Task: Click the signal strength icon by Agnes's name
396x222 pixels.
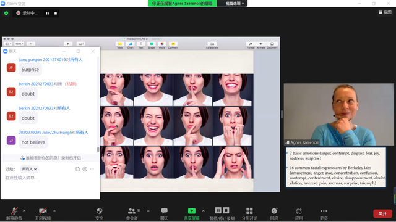Action: [287, 142]
